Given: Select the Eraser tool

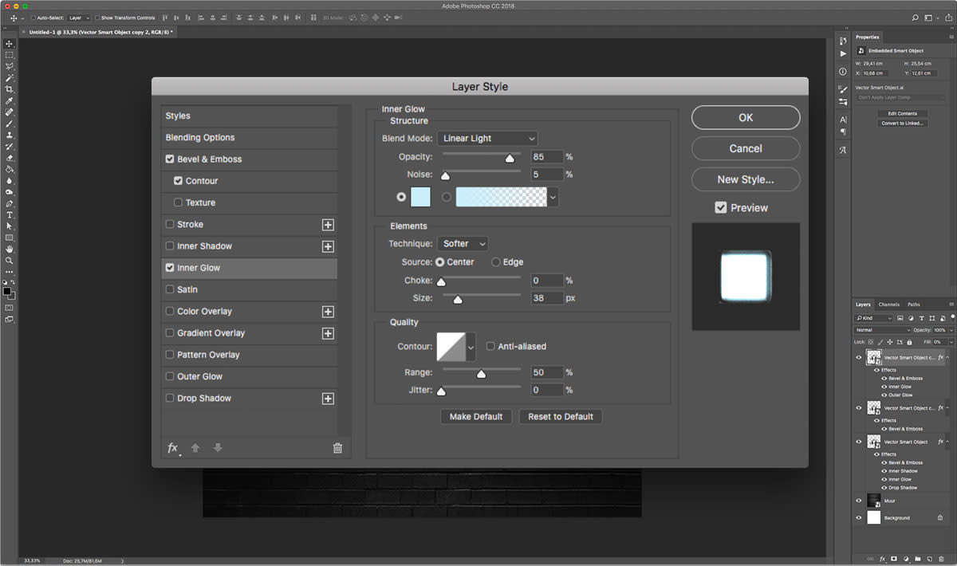Looking at the screenshot, I should click(10, 158).
